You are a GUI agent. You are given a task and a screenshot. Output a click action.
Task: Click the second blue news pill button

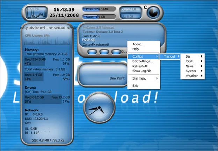pyautogui.click(x=104, y=52)
